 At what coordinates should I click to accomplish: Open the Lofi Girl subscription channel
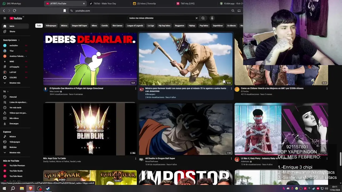pyautogui.click(x=13, y=72)
